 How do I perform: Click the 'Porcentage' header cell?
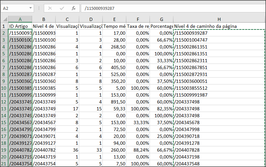tap(162, 26)
